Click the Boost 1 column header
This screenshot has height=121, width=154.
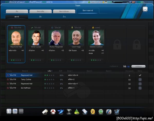pyautogui.click(x=70, y=71)
